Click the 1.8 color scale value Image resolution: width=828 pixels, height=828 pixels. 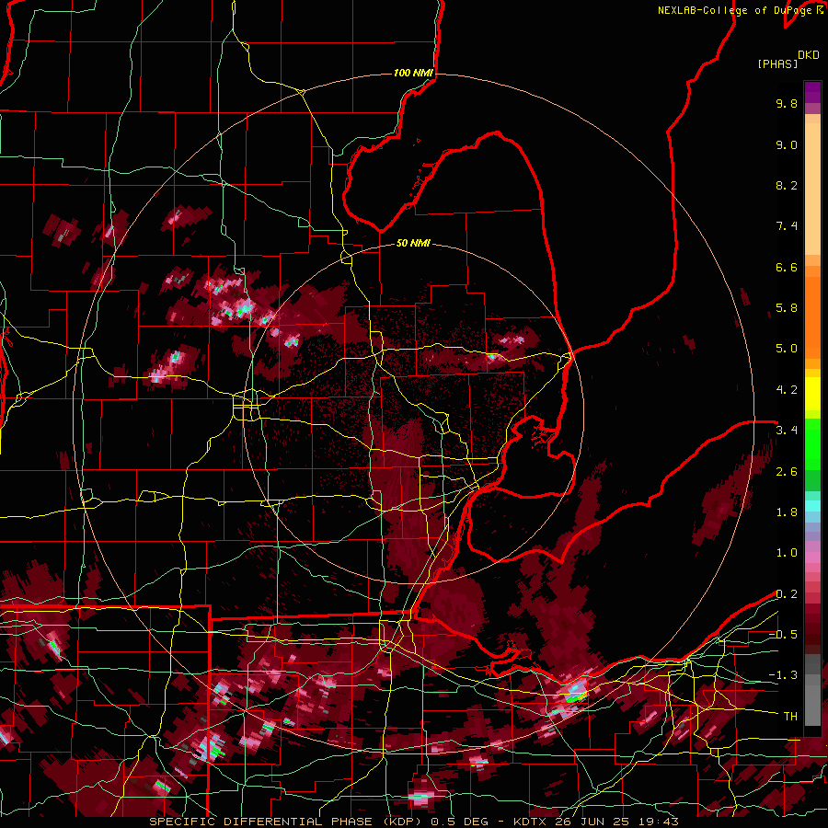point(787,512)
